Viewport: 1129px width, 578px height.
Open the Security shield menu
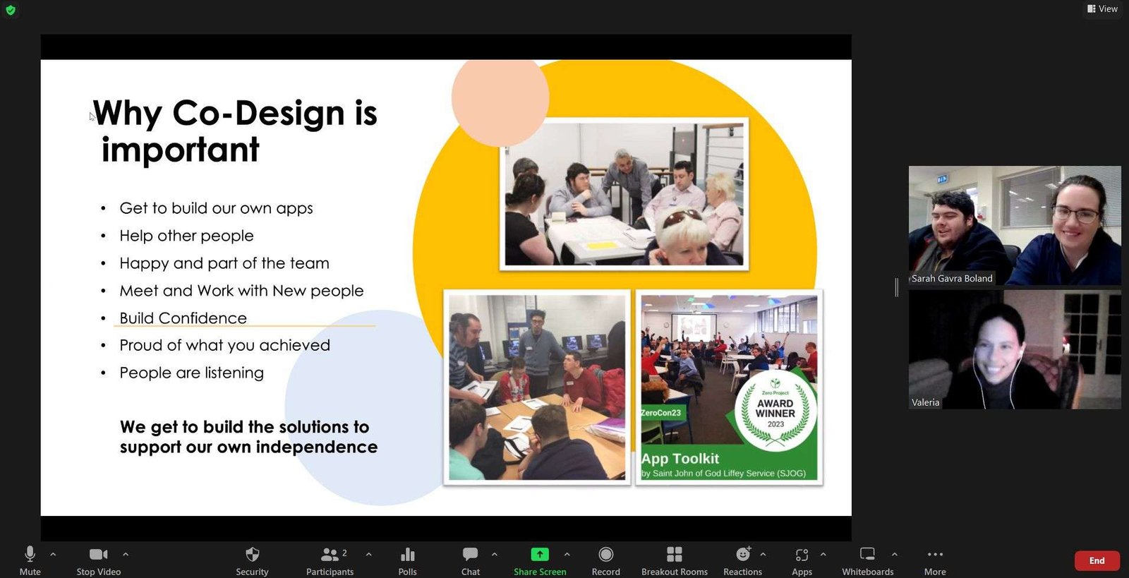click(x=252, y=560)
